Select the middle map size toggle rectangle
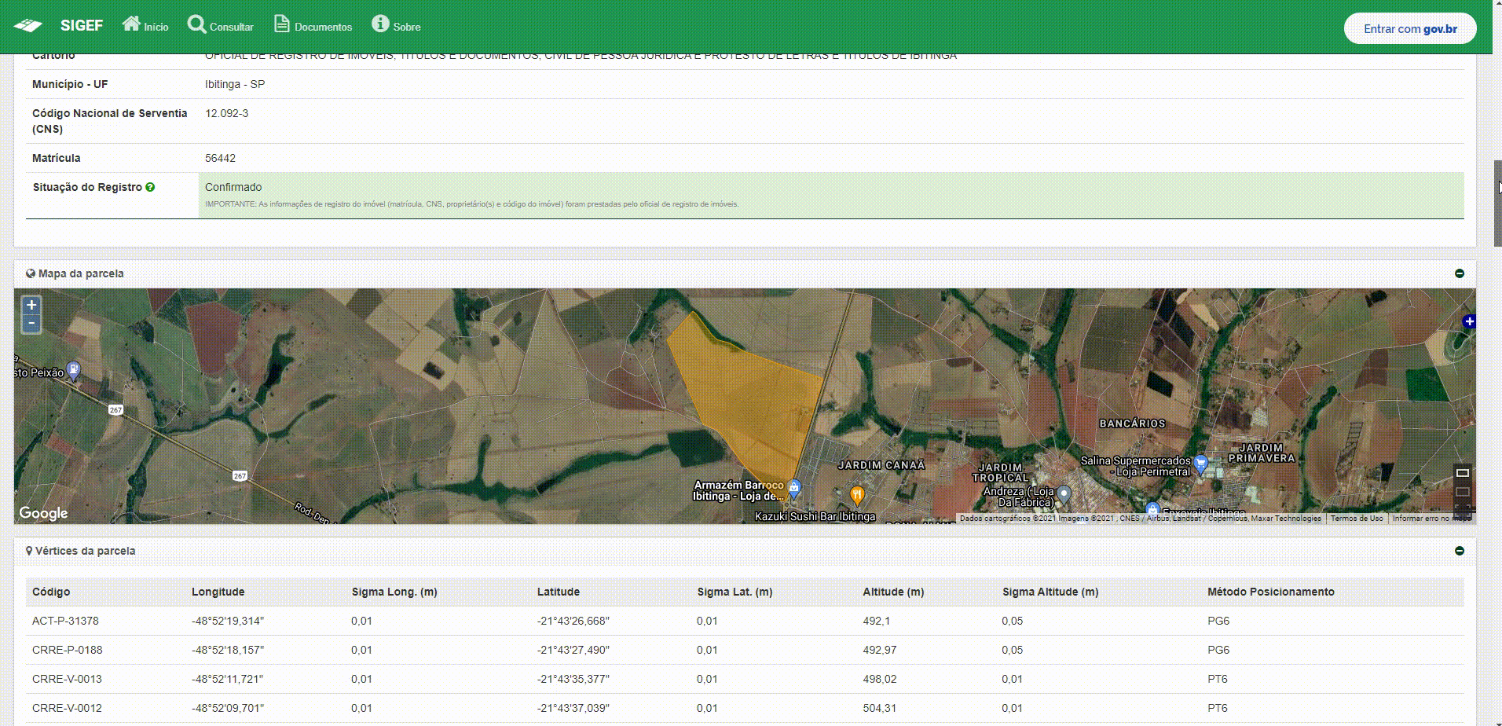 point(1462,492)
